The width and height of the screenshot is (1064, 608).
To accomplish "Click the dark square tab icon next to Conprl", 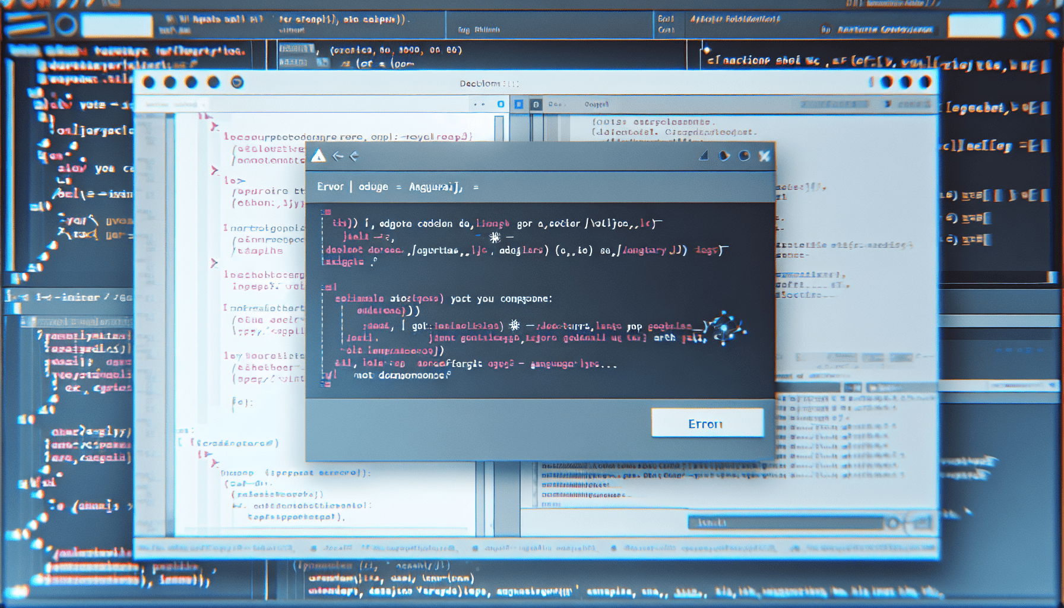I will click(536, 104).
